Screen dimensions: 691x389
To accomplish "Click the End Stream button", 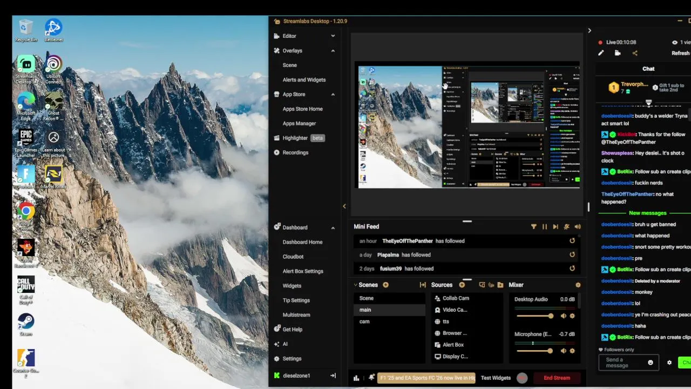I will pos(557,378).
